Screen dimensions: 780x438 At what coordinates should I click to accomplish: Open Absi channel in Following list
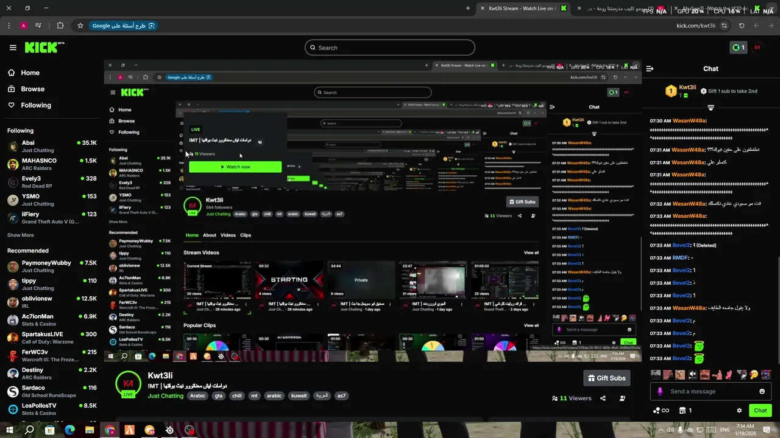click(x=52, y=146)
